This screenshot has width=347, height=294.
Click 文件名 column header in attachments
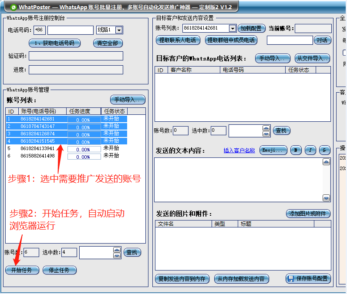(x=184, y=224)
